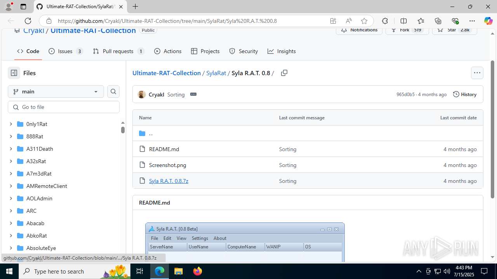Open the Security tab

coord(243,51)
